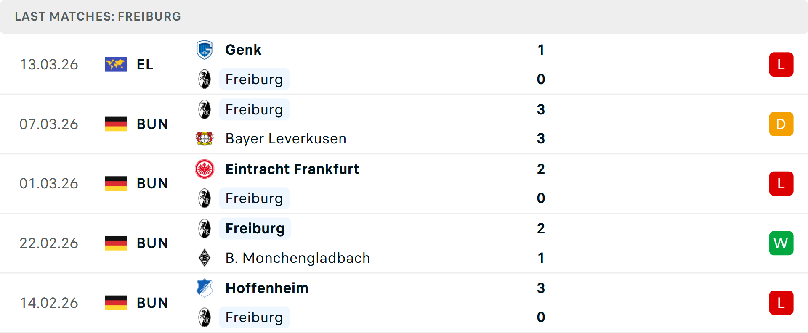Select the BUN label on 22.02.26 row
808x333 pixels.
point(152,243)
